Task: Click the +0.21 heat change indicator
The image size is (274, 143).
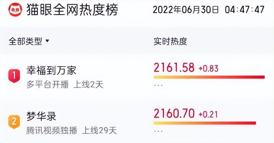Action: pyautogui.click(x=208, y=114)
